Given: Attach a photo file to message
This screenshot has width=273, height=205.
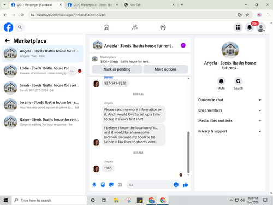Looking at the screenshot, I should [103, 185].
